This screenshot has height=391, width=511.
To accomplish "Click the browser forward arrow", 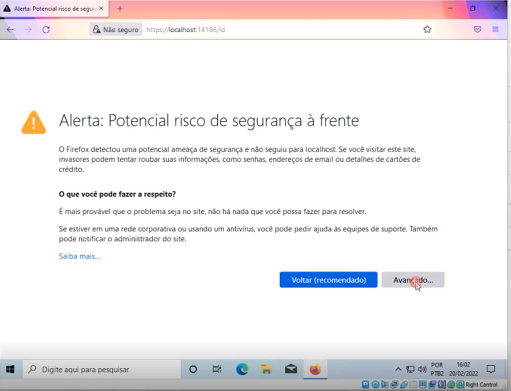I will click(28, 30).
